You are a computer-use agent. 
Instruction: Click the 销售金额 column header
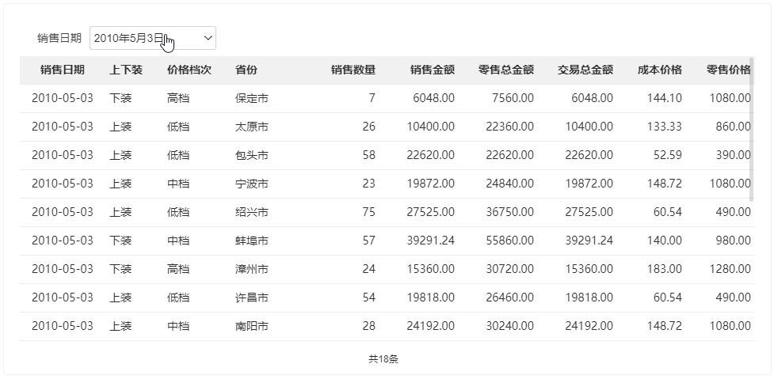[433, 70]
